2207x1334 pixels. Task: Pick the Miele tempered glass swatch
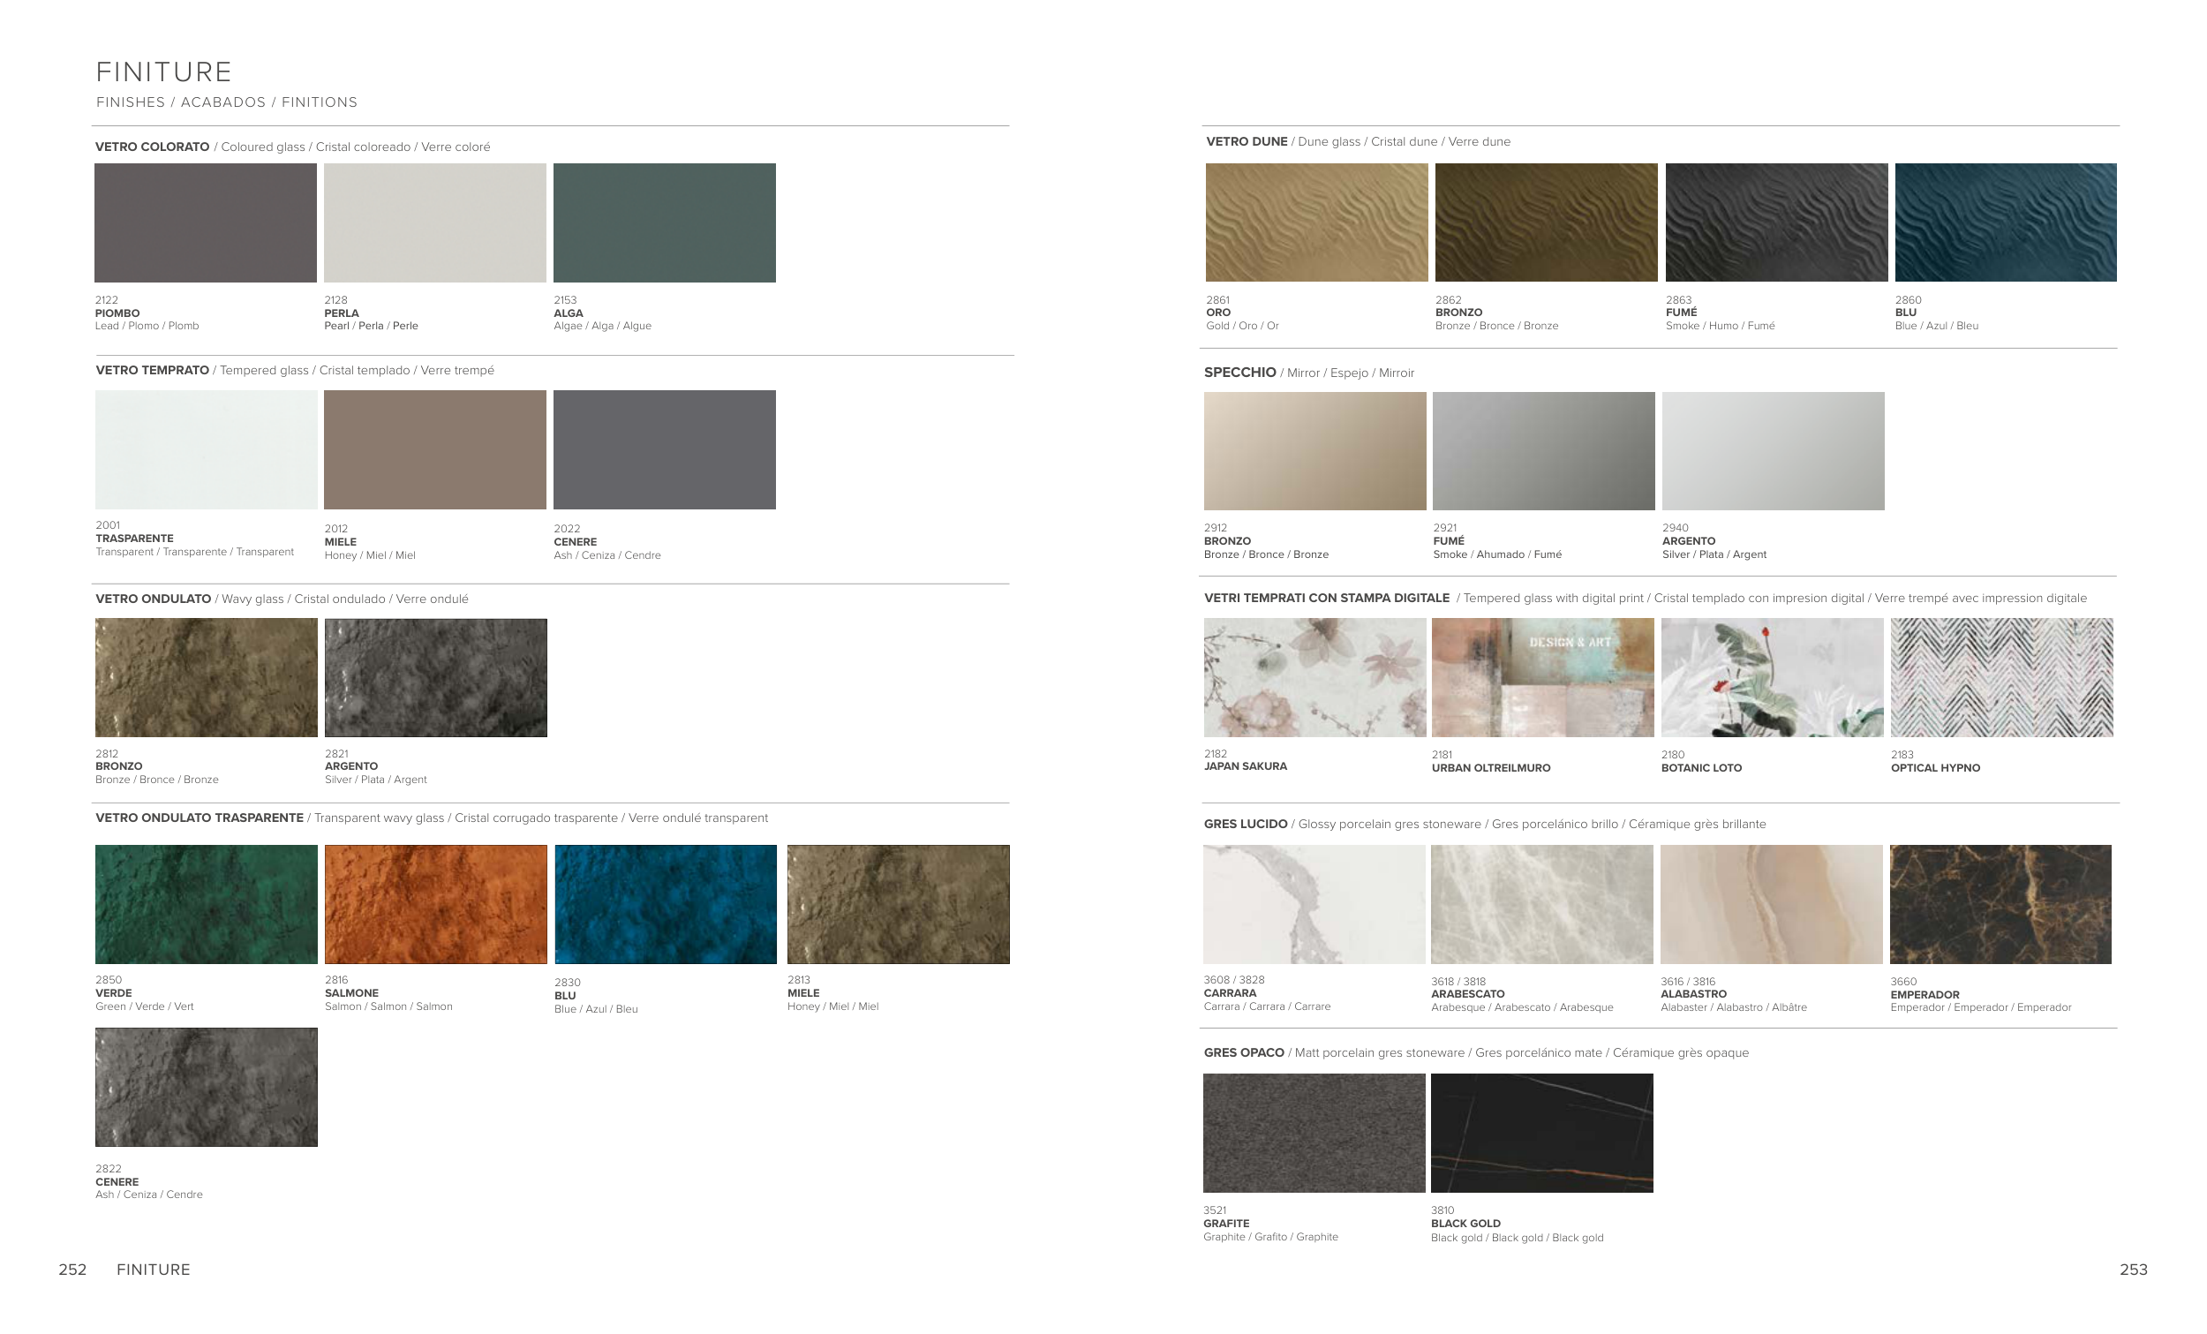tap(434, 448)
